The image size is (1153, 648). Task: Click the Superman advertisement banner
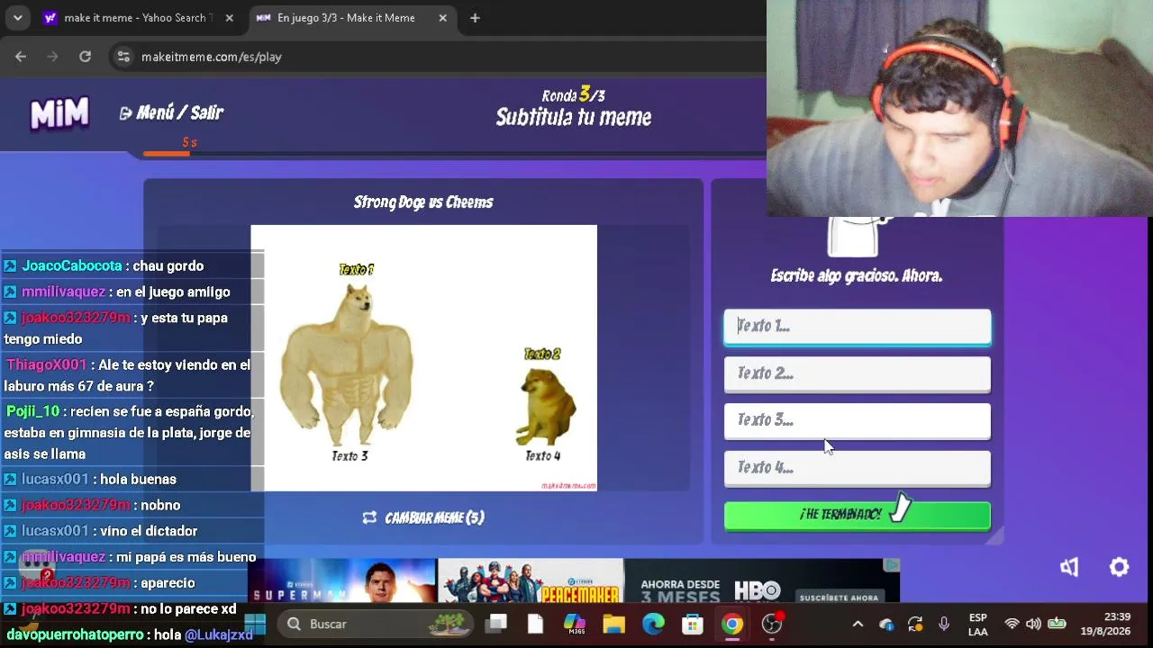click(x=341, y=580)
